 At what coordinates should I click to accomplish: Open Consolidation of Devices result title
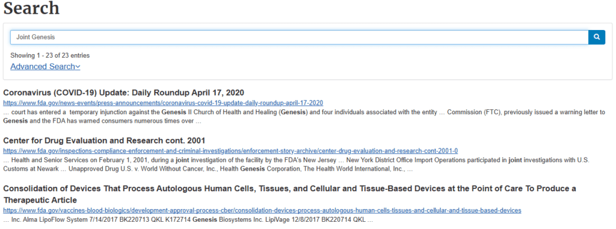pos(289,194)
